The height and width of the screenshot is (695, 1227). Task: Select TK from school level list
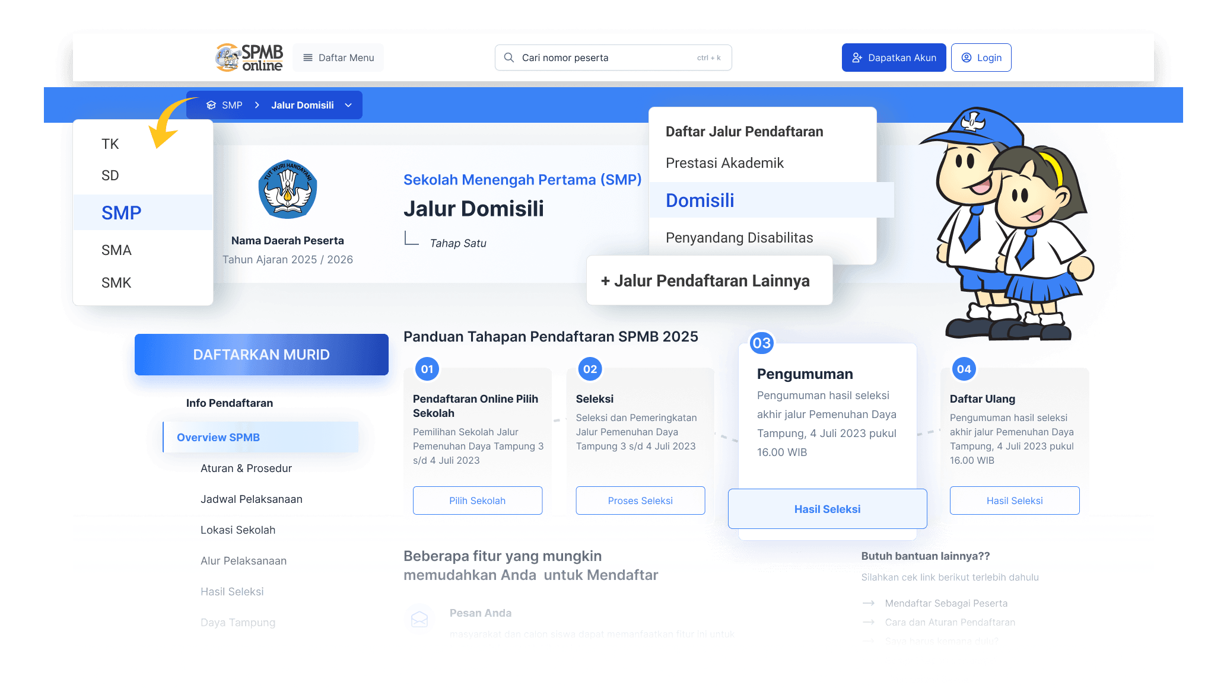point(110,144)
